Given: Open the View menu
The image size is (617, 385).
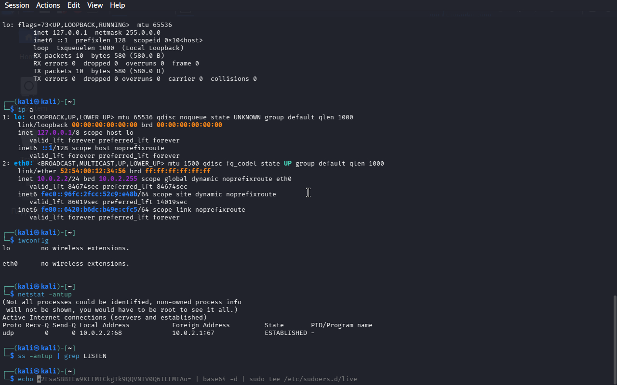Looking at the screenshot, I should point(95,5).
